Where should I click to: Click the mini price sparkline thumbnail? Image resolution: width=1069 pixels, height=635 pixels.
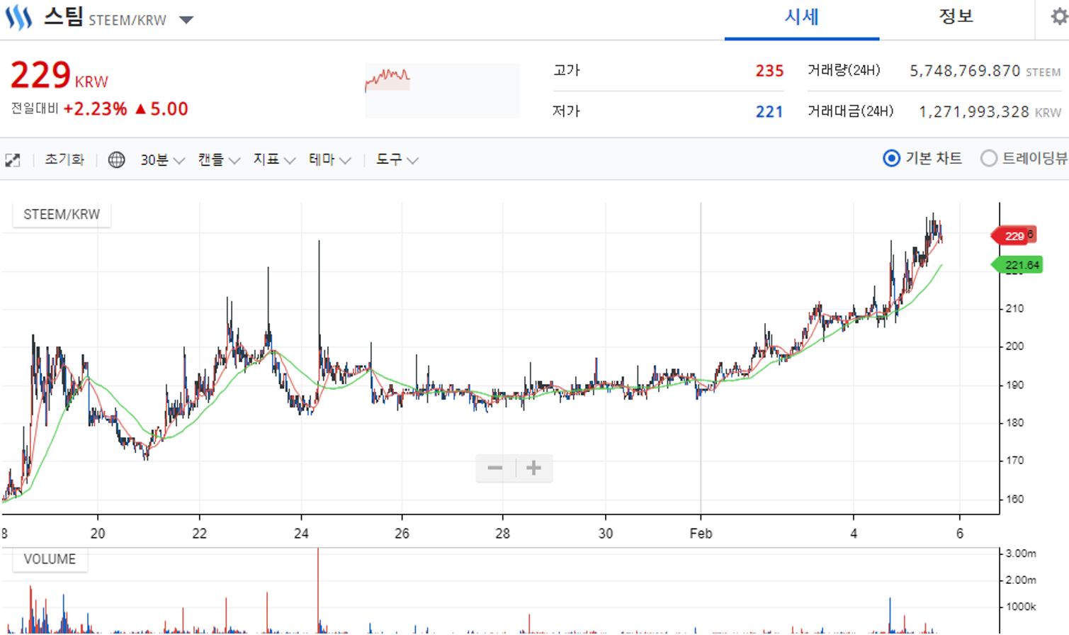point(442,90)
